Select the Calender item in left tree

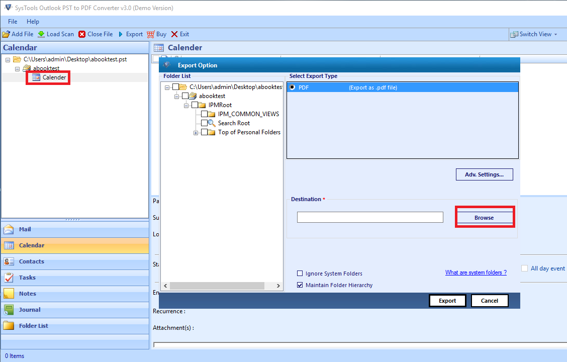point(54,77)
